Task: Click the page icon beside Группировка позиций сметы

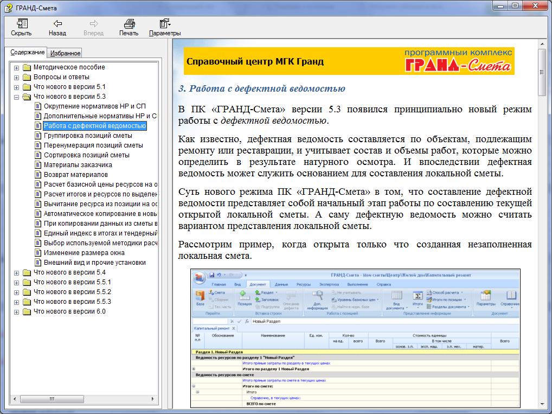Action: tap(38, 136)
